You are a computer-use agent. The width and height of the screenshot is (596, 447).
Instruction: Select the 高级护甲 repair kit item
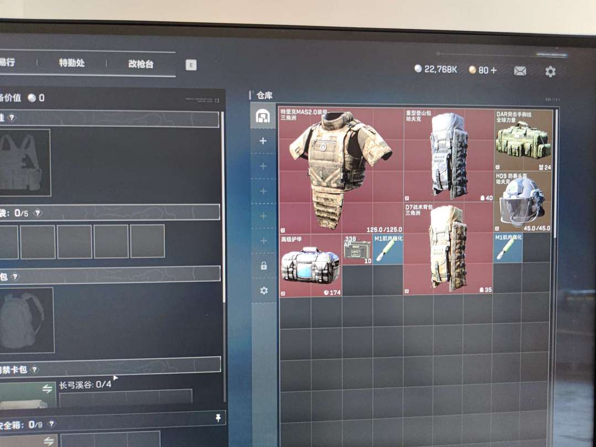click(311, 265)
